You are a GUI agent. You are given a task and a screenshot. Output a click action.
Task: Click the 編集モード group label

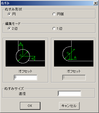13,24
